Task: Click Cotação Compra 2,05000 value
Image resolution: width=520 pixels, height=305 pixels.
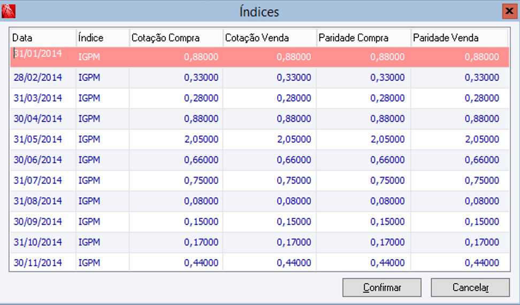Action: click(201, 139)
